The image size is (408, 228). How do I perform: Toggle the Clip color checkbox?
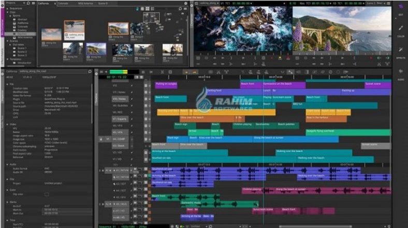pyautogui.click(x=47, y=194)
